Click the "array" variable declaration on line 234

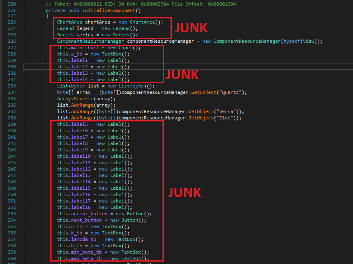coord(83,92)
